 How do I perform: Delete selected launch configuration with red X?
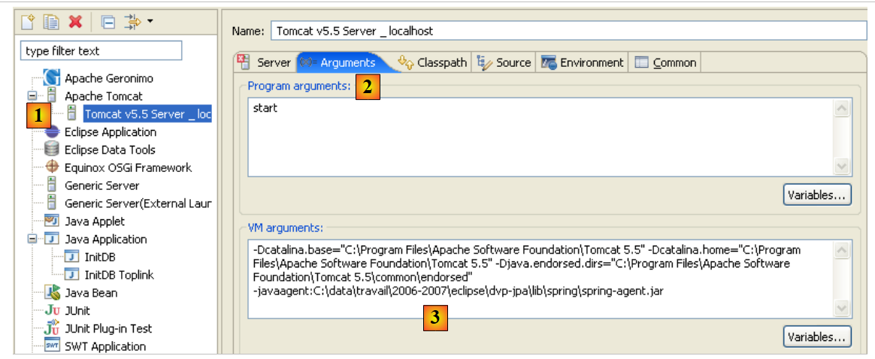(x=75, y=22)
